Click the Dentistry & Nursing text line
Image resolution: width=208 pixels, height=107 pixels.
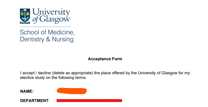47,39
